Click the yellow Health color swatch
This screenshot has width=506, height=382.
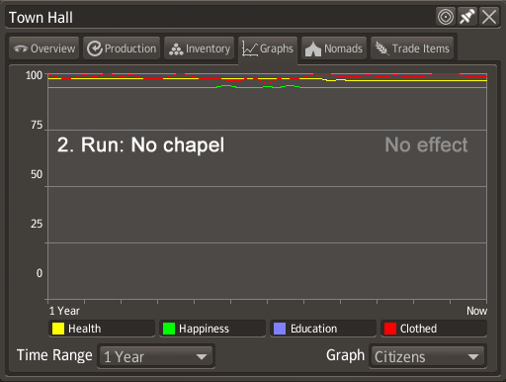click(58, 329)
